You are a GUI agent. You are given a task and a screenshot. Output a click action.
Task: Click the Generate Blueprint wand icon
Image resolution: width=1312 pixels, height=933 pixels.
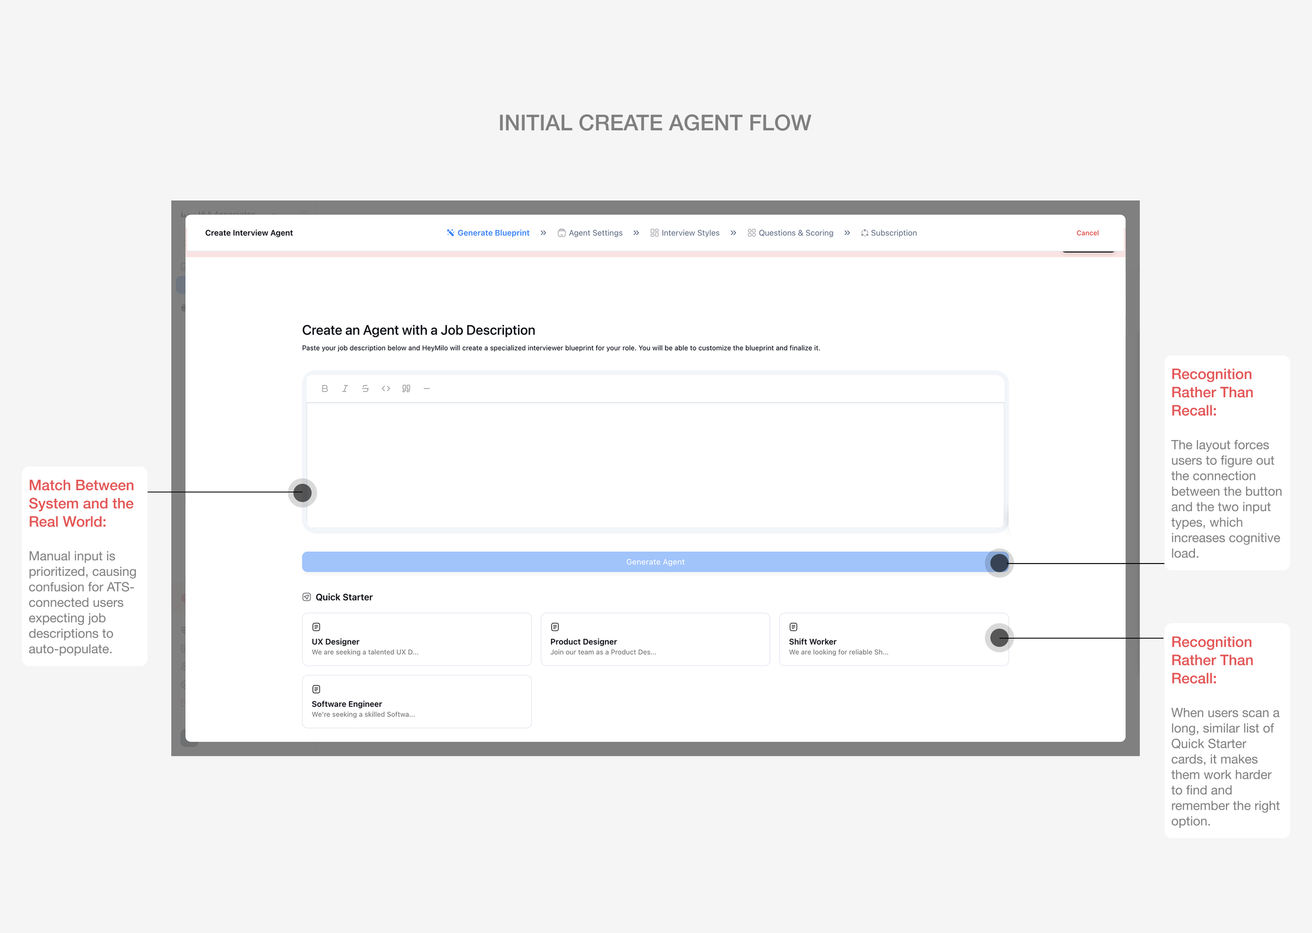click(450, 232)
